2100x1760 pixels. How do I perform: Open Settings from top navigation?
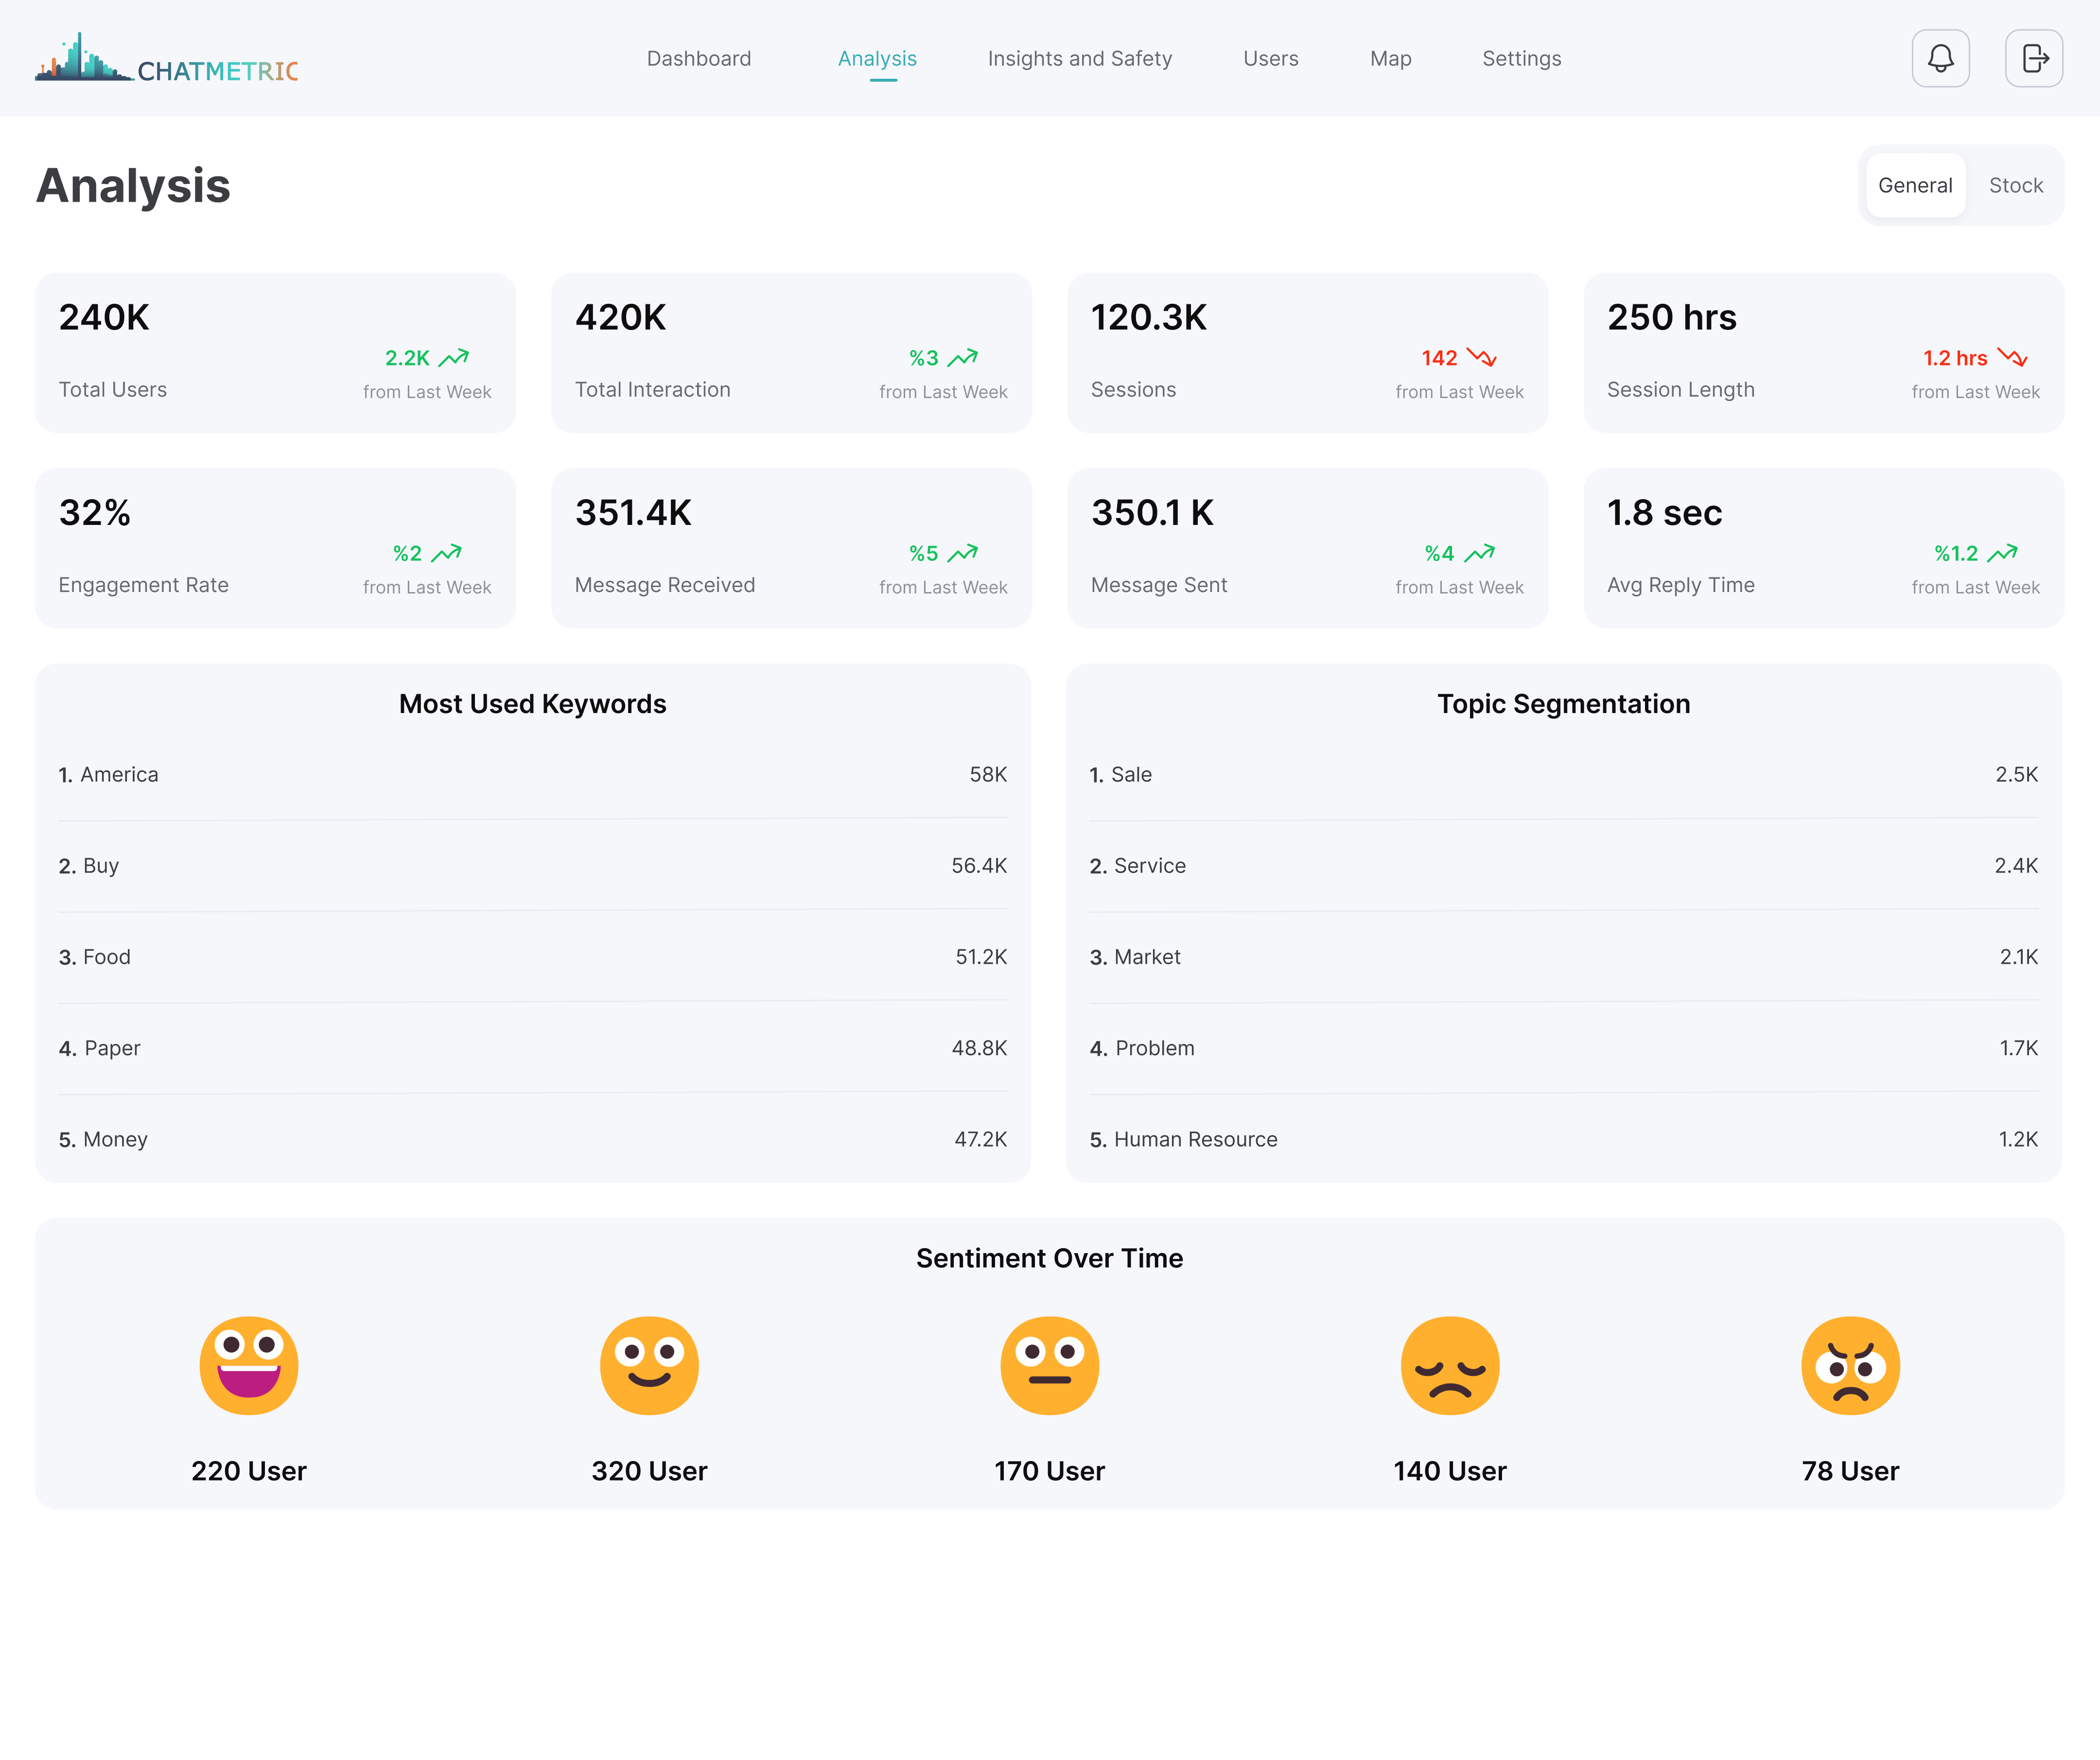1521,58
